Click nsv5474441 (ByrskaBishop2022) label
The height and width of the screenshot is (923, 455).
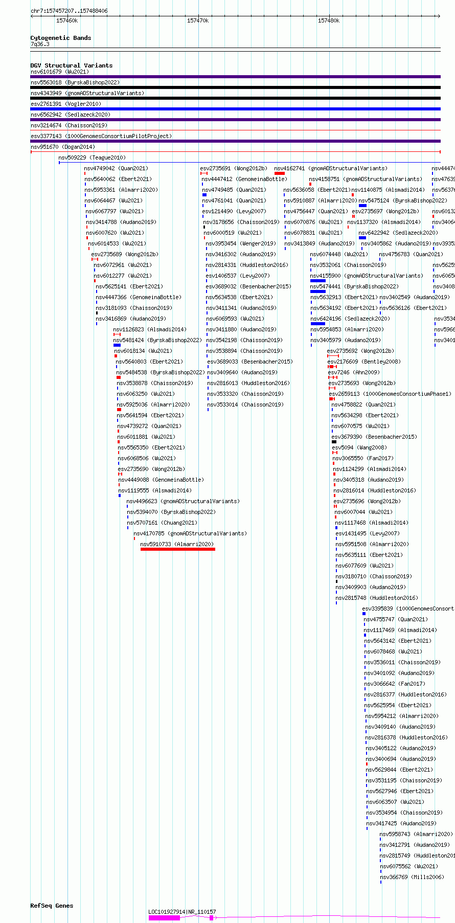354,286
